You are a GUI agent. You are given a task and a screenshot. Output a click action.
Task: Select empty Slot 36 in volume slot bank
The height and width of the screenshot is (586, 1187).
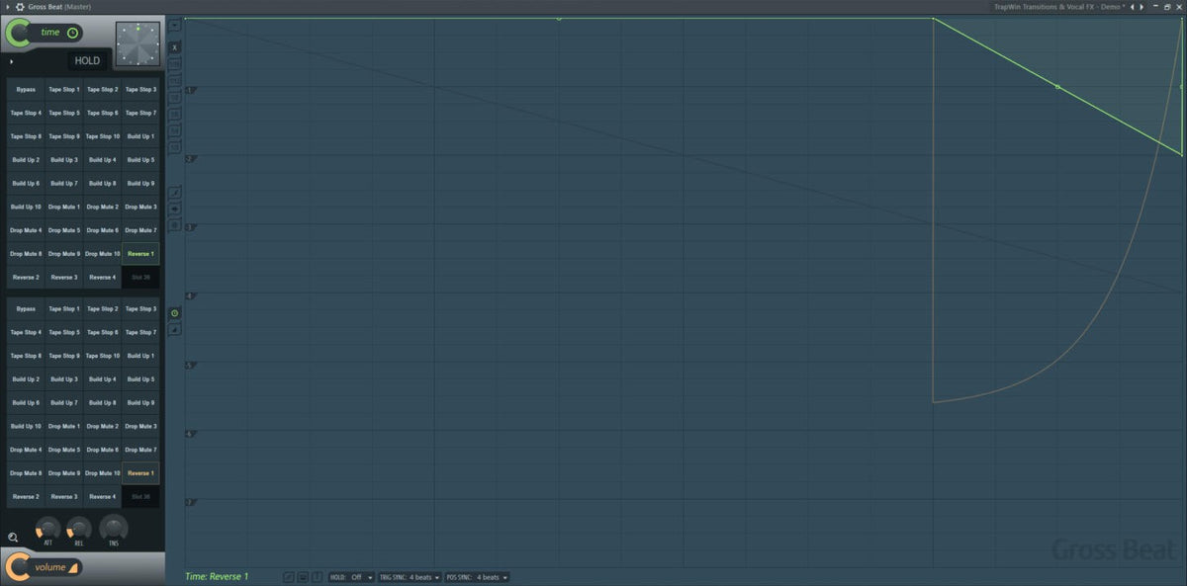(140, 497)
